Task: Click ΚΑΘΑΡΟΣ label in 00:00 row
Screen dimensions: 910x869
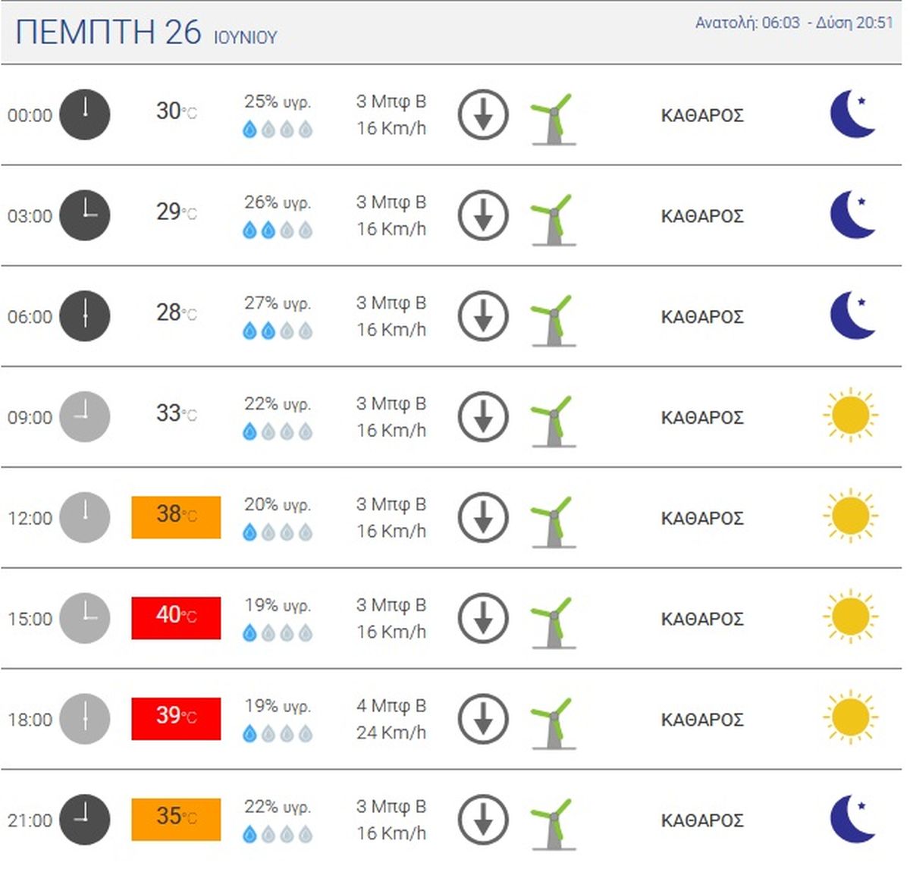Action: point(702,115)
